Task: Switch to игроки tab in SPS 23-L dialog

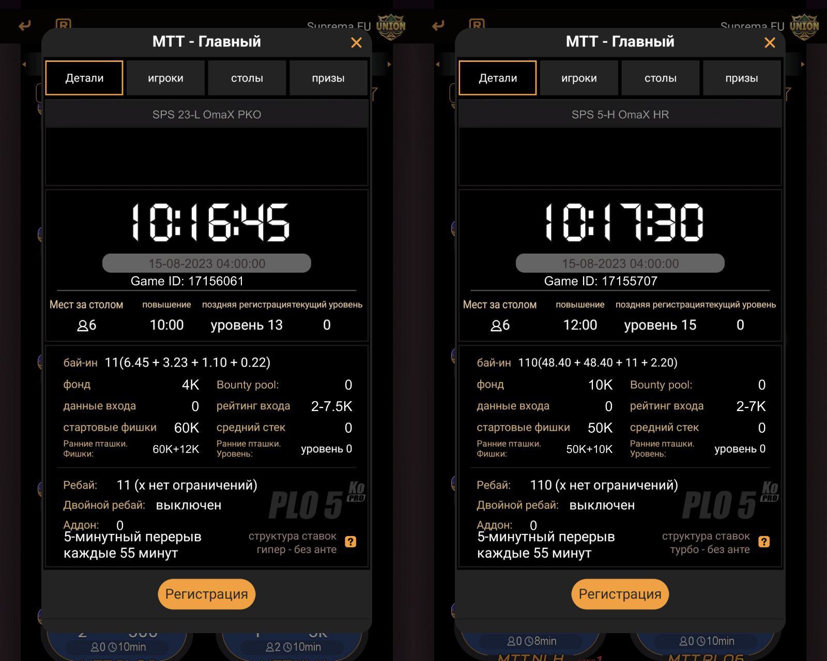Action: [165, 78]
